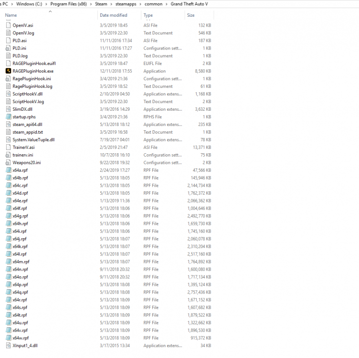359x358 pixels.
Task: Select the file name x64m.rpf
Action: pos(21,262)
